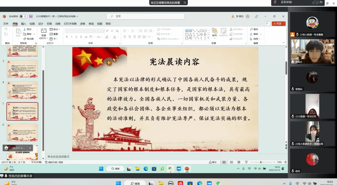The height and width of the screenshot is (185, 337).
Task: Toggle normal view button in status bar
Action: coord(224,162)
